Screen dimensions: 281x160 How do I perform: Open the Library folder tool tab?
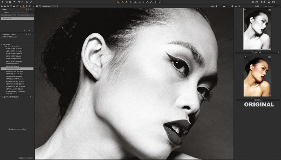(x=2, y=6)
